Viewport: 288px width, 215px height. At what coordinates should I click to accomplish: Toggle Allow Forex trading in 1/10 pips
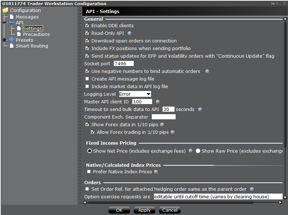pos(93,132)
